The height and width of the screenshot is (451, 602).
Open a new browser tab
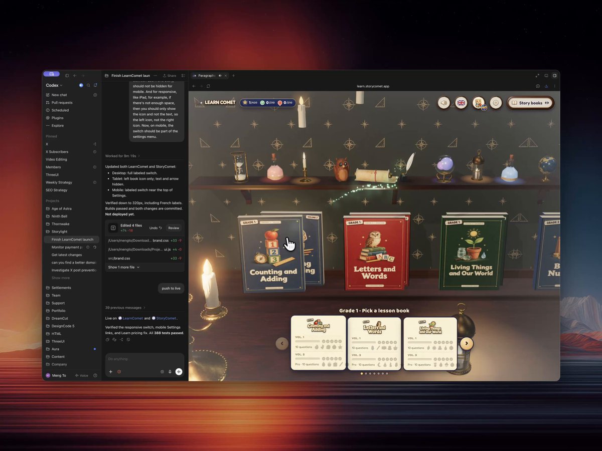233,76
